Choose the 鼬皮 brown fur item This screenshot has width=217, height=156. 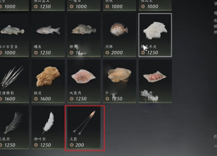pos(48,82)
